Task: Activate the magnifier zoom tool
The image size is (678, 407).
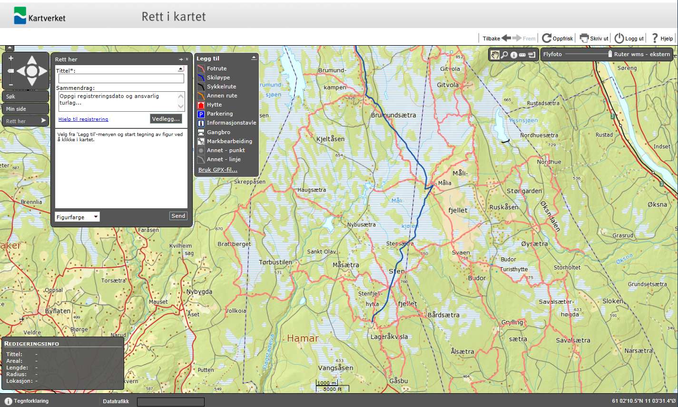Action: coord(505,55)
